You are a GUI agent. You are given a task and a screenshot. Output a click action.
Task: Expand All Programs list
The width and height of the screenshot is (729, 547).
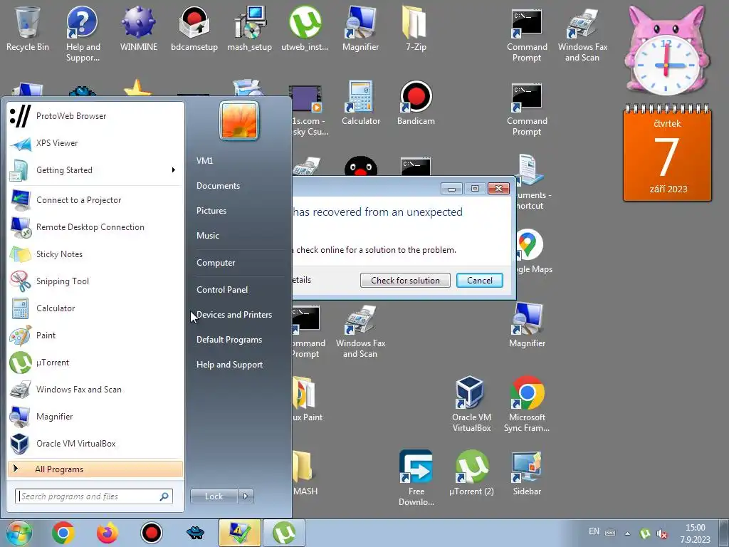95,469
